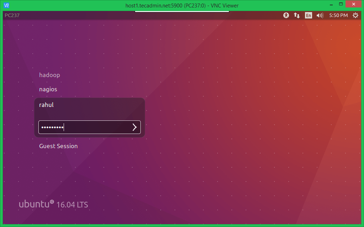Click the host1.tecadmin.net window title
364x227 pixels.
182,5
